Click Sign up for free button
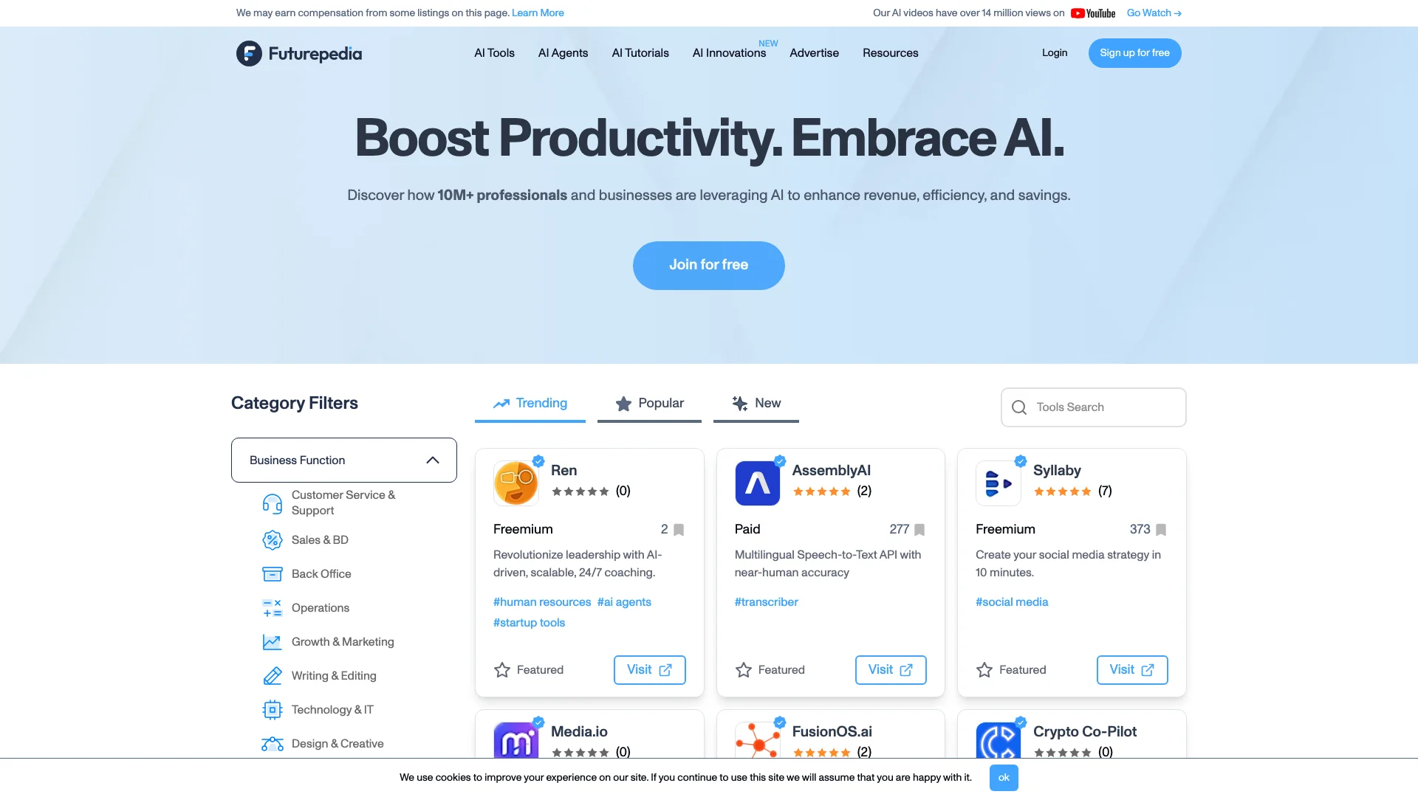The width and height of the screenshot is (1418, 797). click(1134, 52)
